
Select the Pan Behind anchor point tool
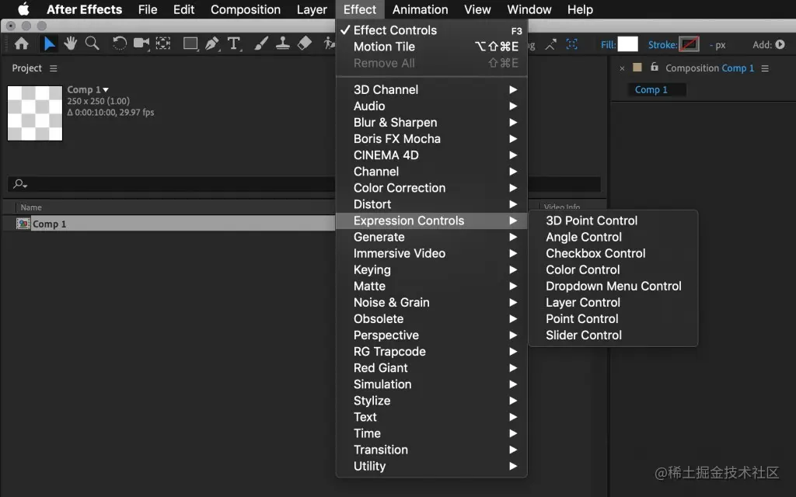(163, 44)
